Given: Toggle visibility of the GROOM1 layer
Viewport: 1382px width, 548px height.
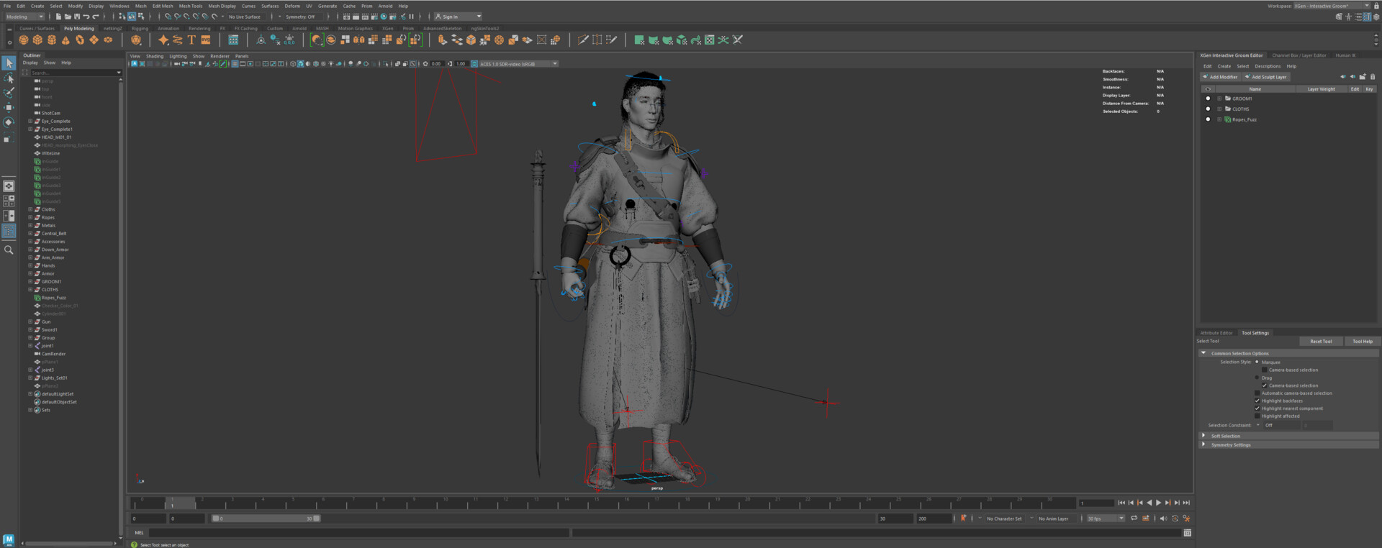Looking at the screenshot, I should (1208, 99).
